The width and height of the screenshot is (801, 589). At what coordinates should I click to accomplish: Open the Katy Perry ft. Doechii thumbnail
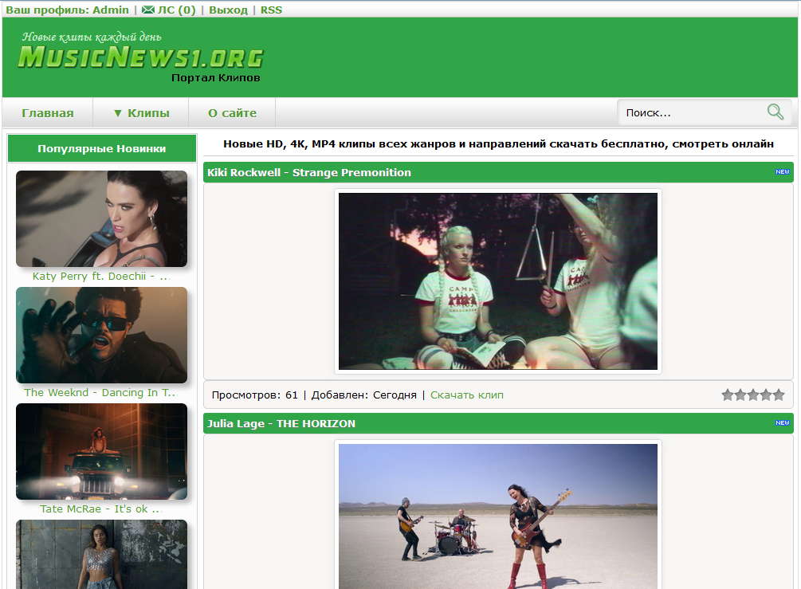click(x=102, y=218)
